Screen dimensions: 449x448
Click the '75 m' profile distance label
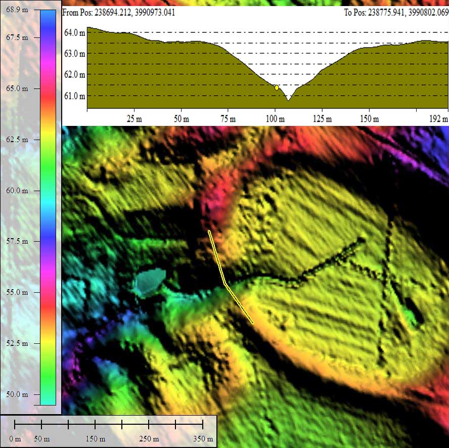point(228,119)
